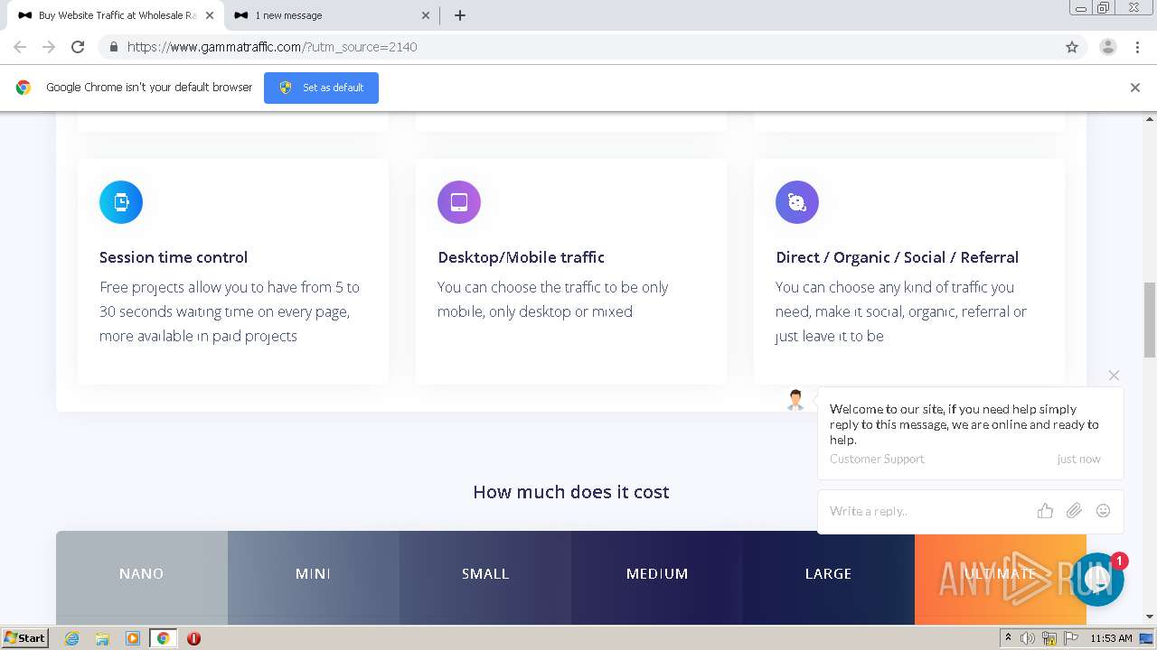Click the thumbs up icon in chat reply
Viewport: 1157px width, 650px height.
pyautogui.click(x=1045, y=511)
